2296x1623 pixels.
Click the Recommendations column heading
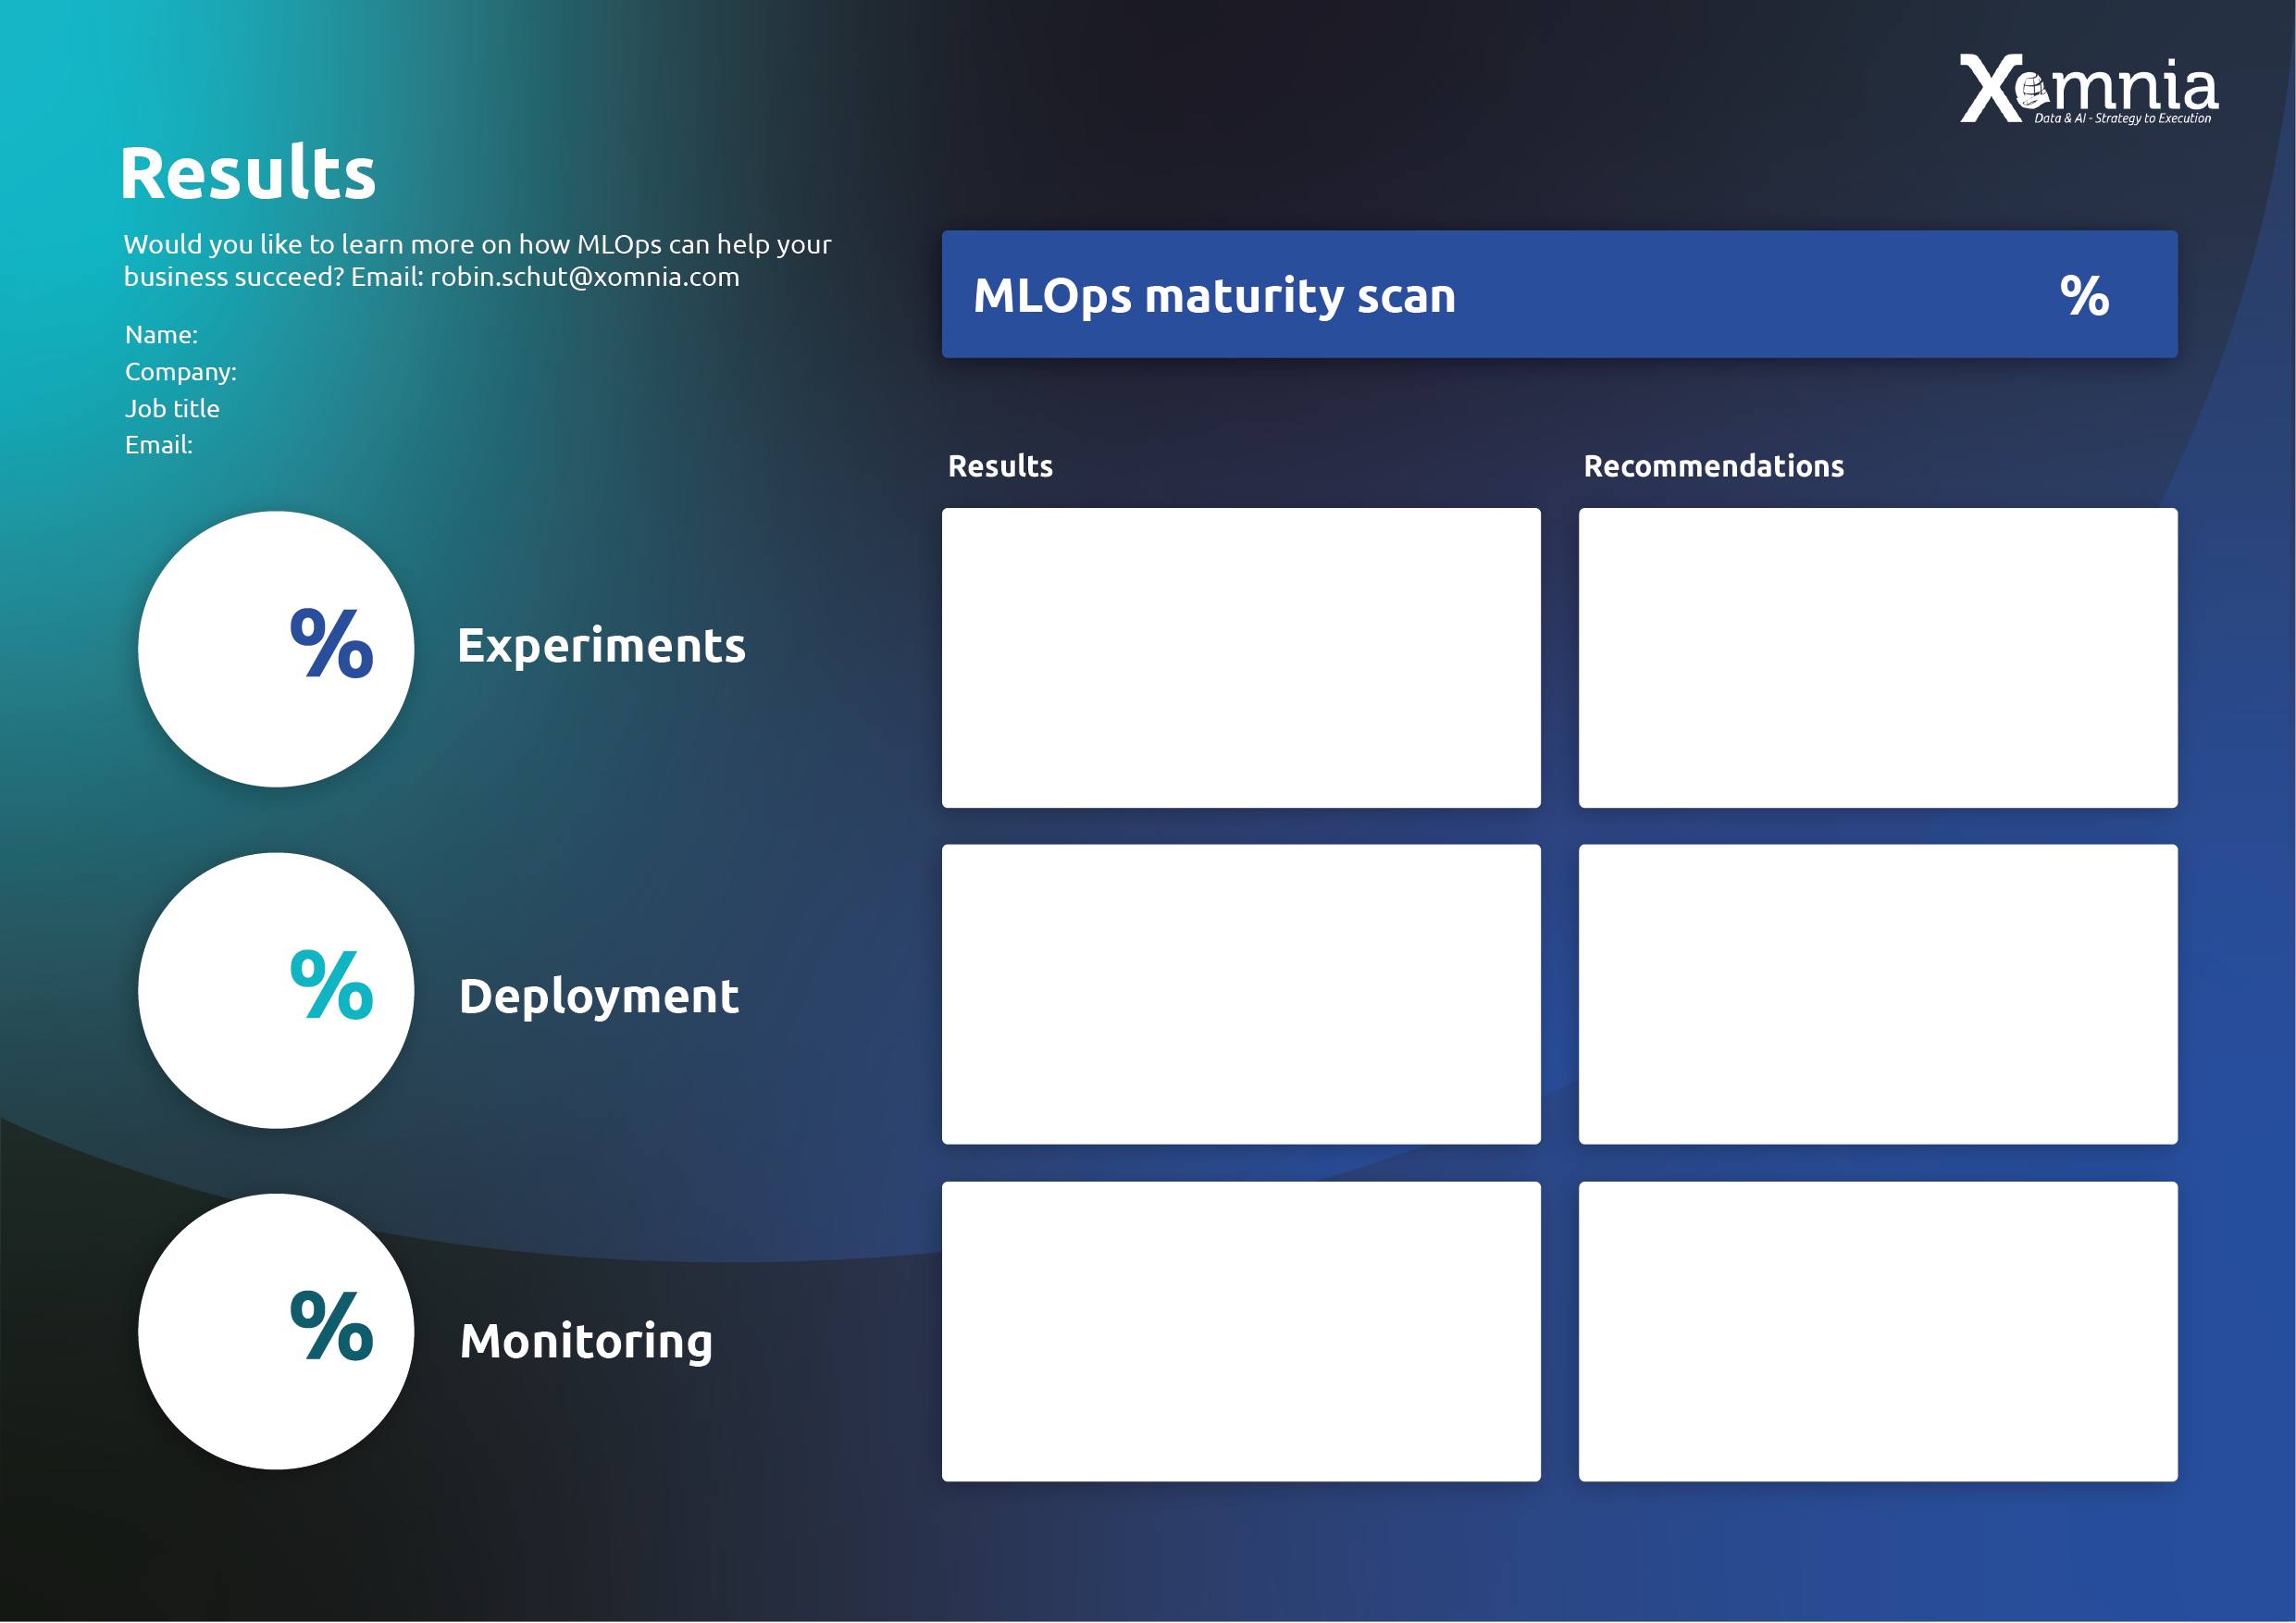pyautogui.click(x=1713, y=466)
